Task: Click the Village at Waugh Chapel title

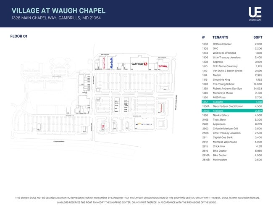Action: (58, 11)
